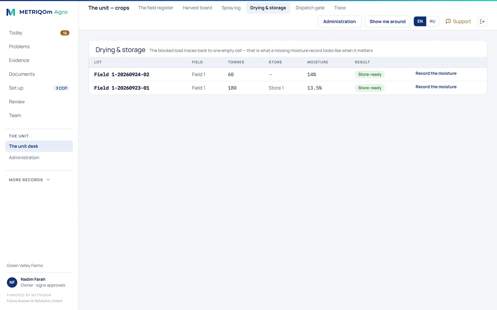Start the Show me around tour
This screenshot has width=497, height=310.
pyautogui.click(x=387, y=21)
